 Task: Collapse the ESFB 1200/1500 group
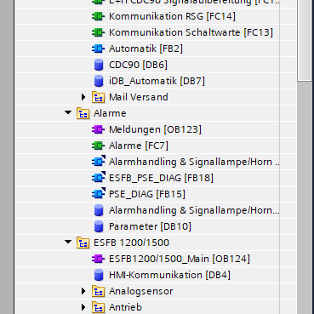[68, 243]
